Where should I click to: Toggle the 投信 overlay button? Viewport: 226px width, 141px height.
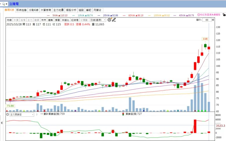click(23, 20)
